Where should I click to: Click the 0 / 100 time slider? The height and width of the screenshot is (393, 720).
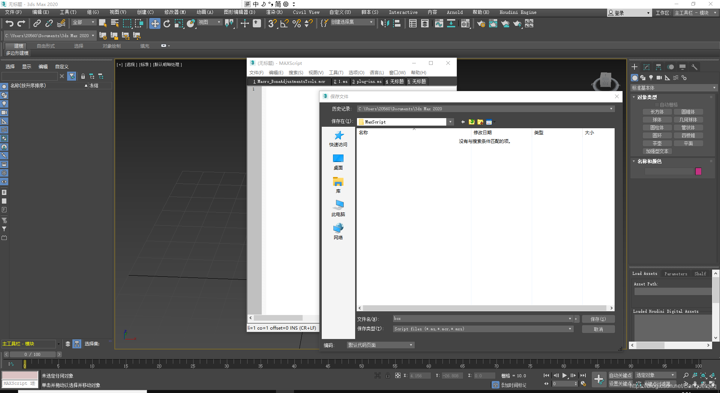33,354
